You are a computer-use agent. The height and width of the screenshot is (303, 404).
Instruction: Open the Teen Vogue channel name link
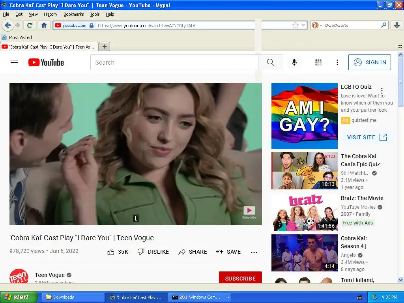tap(49, 275)
